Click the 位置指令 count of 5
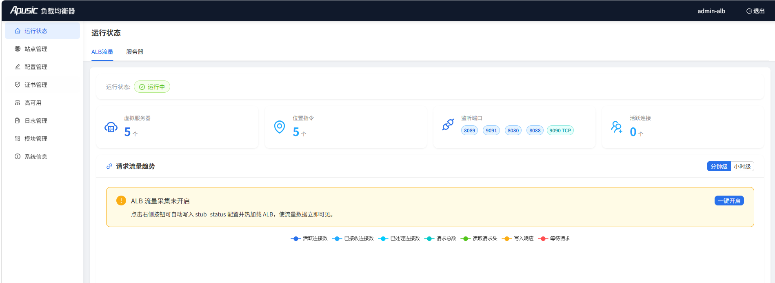 pos(296,132)
